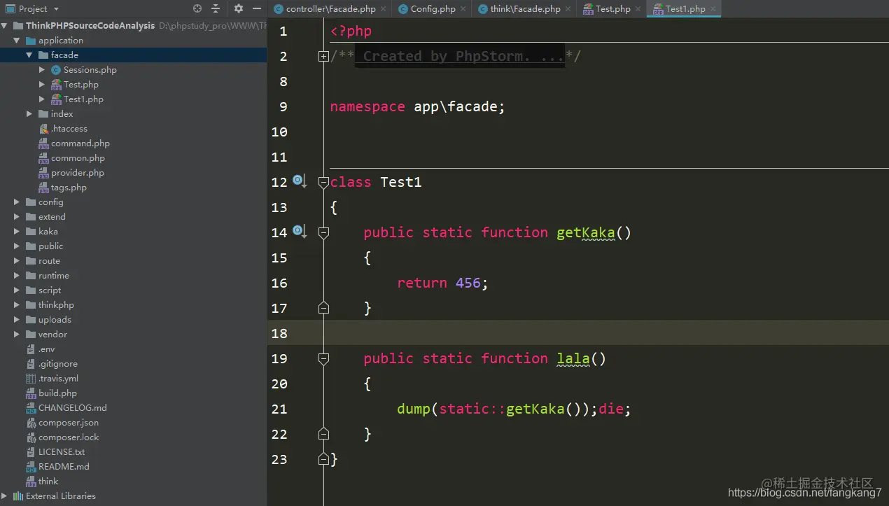Screen dimensions: 889x506
Task: Open the .env file
Action: [x=46, y=349]
